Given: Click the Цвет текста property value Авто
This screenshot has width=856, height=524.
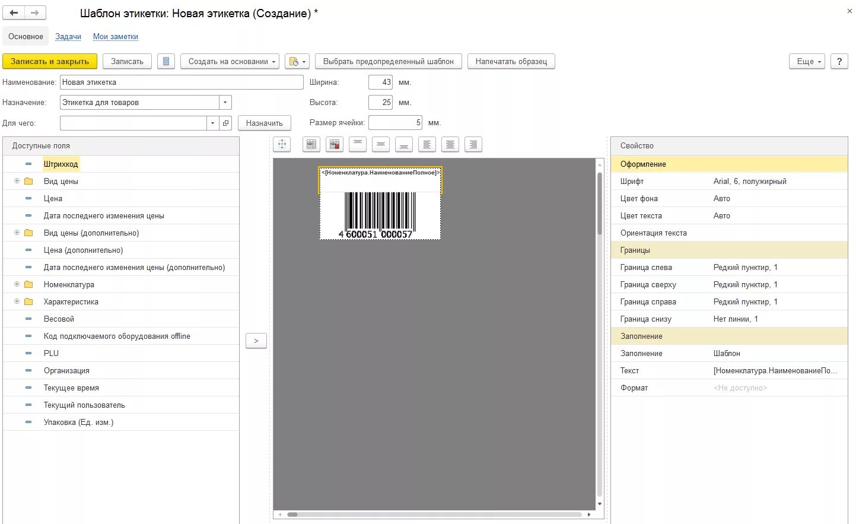Looking at the screenshot, I should click(x=721, y=215).
